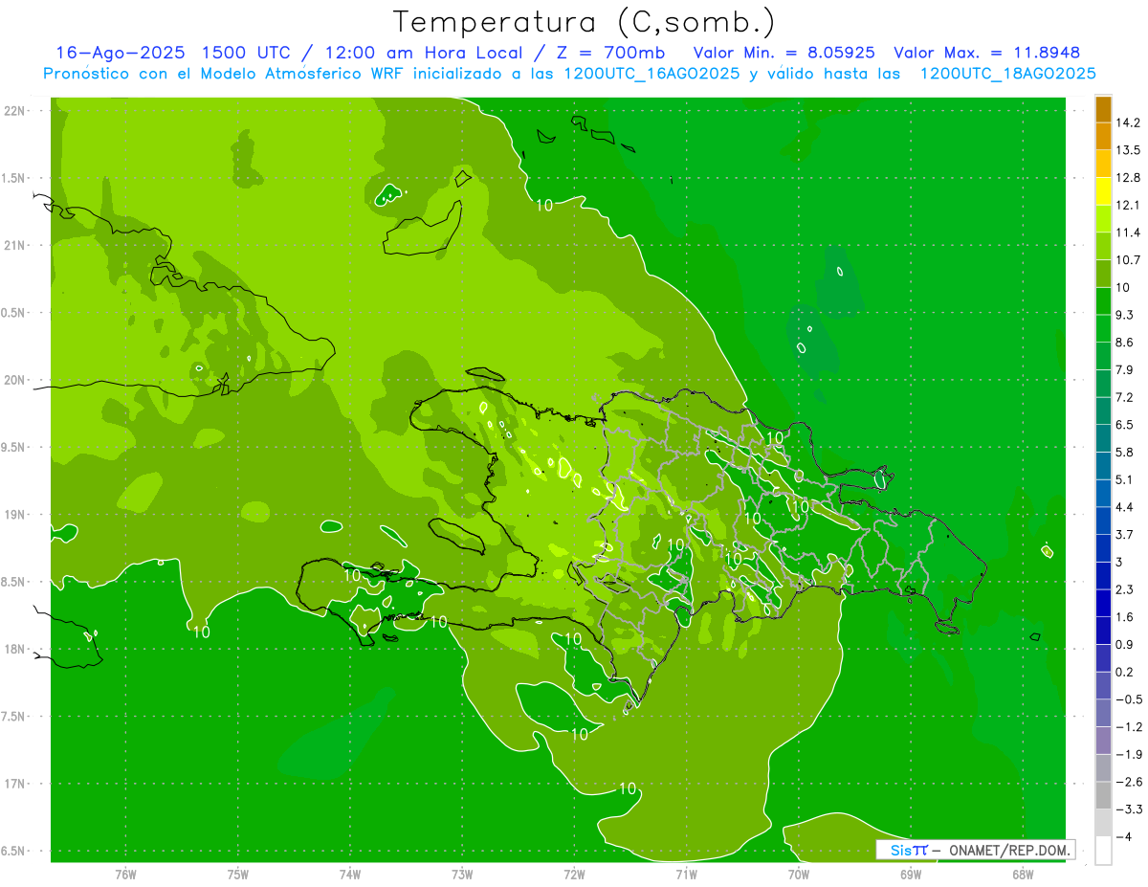Click the 70W longitude label
1148x887 pixels.
coord(798,875)
